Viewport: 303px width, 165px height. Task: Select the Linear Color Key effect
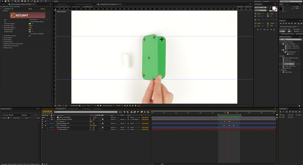tap(290, 66)
